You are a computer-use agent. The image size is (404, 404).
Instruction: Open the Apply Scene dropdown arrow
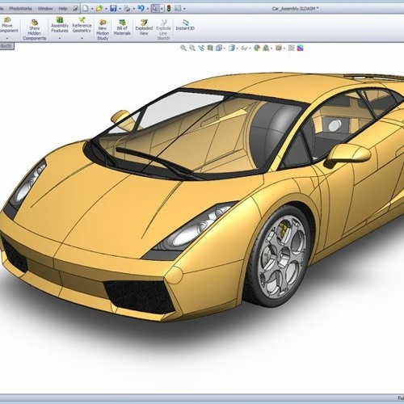tap(271, 48)
